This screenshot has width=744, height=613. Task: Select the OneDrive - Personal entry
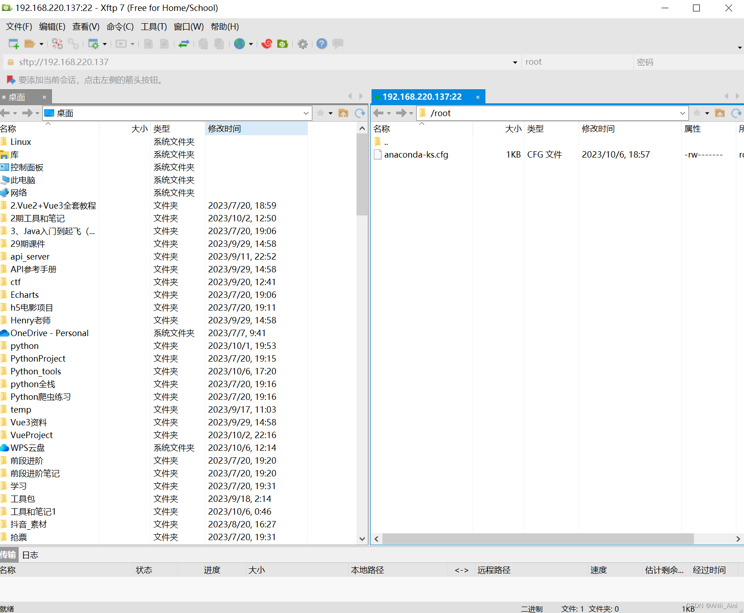click(49, 333)
